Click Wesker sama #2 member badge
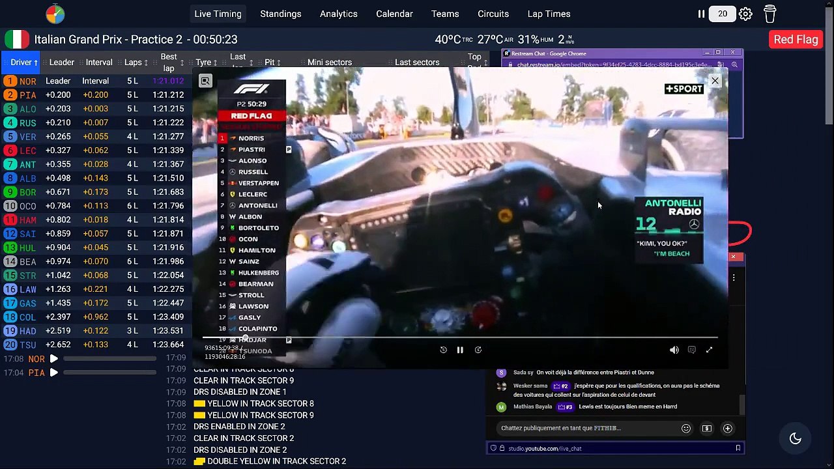Screen dimensions: 834x469 pyautogui.click(x=560, y=386)
